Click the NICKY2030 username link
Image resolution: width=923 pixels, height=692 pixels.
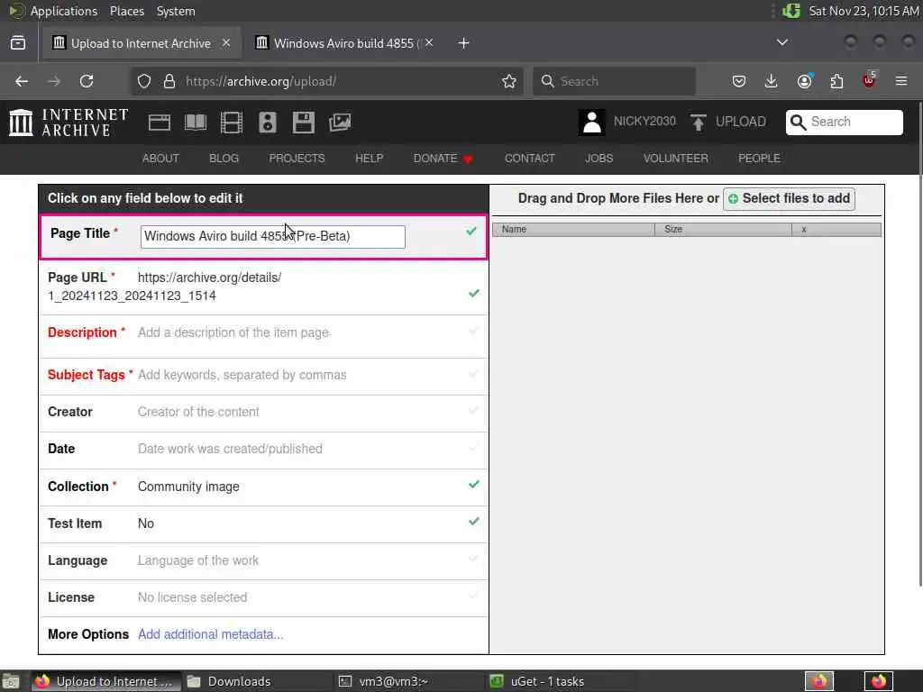pyautogui.click(x=644, y=122)
